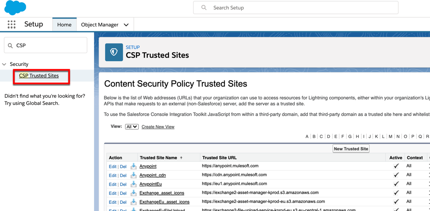Switch to the Home tab
Screen dimensions: 430x211
coord(64,25)
